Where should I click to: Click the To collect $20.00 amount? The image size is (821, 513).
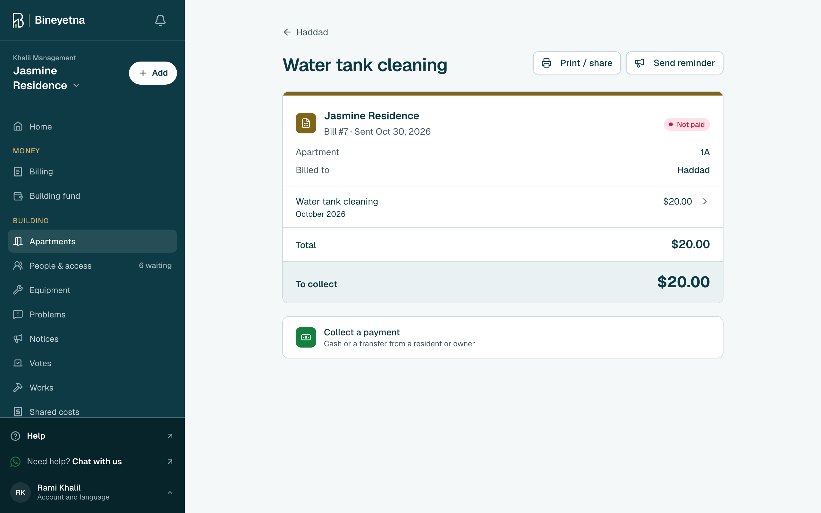pos(683,282)
